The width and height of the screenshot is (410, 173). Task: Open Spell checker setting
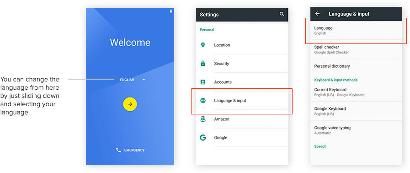(356, 49)
